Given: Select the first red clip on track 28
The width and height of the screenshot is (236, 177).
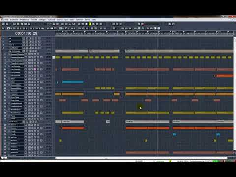Looking at the screenshot, I should 73,128.
